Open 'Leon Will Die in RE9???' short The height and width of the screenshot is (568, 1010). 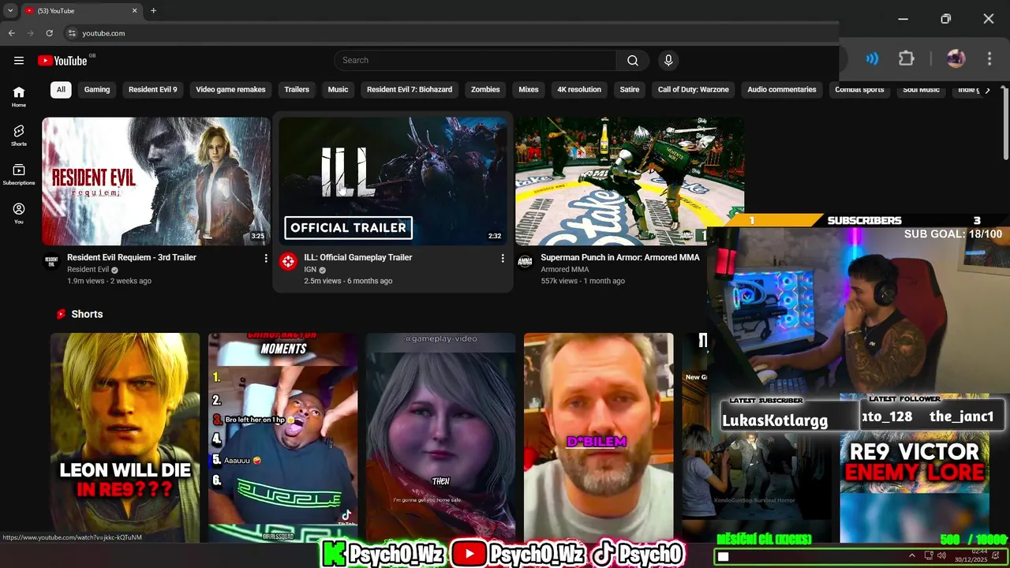tap(125, 437)
